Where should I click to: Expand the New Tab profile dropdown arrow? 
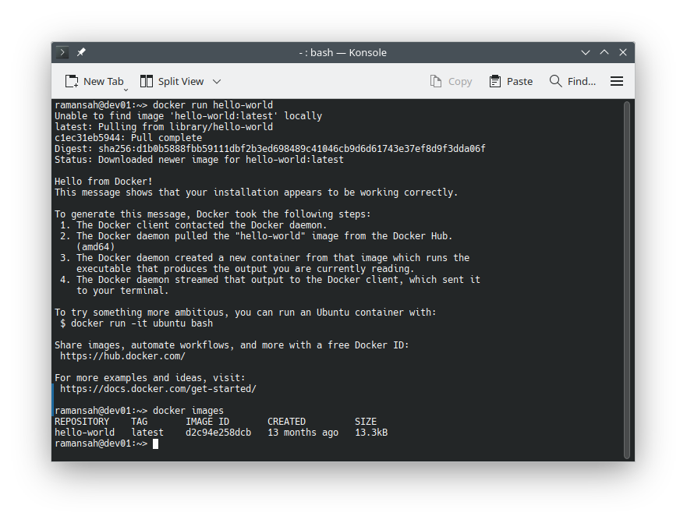[x=126, y=90]
